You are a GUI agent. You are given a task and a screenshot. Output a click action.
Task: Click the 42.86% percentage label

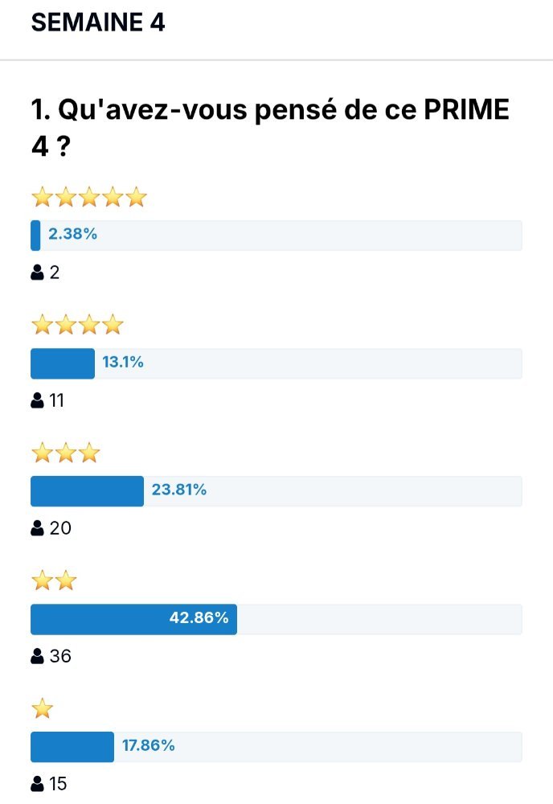point(199,617)
